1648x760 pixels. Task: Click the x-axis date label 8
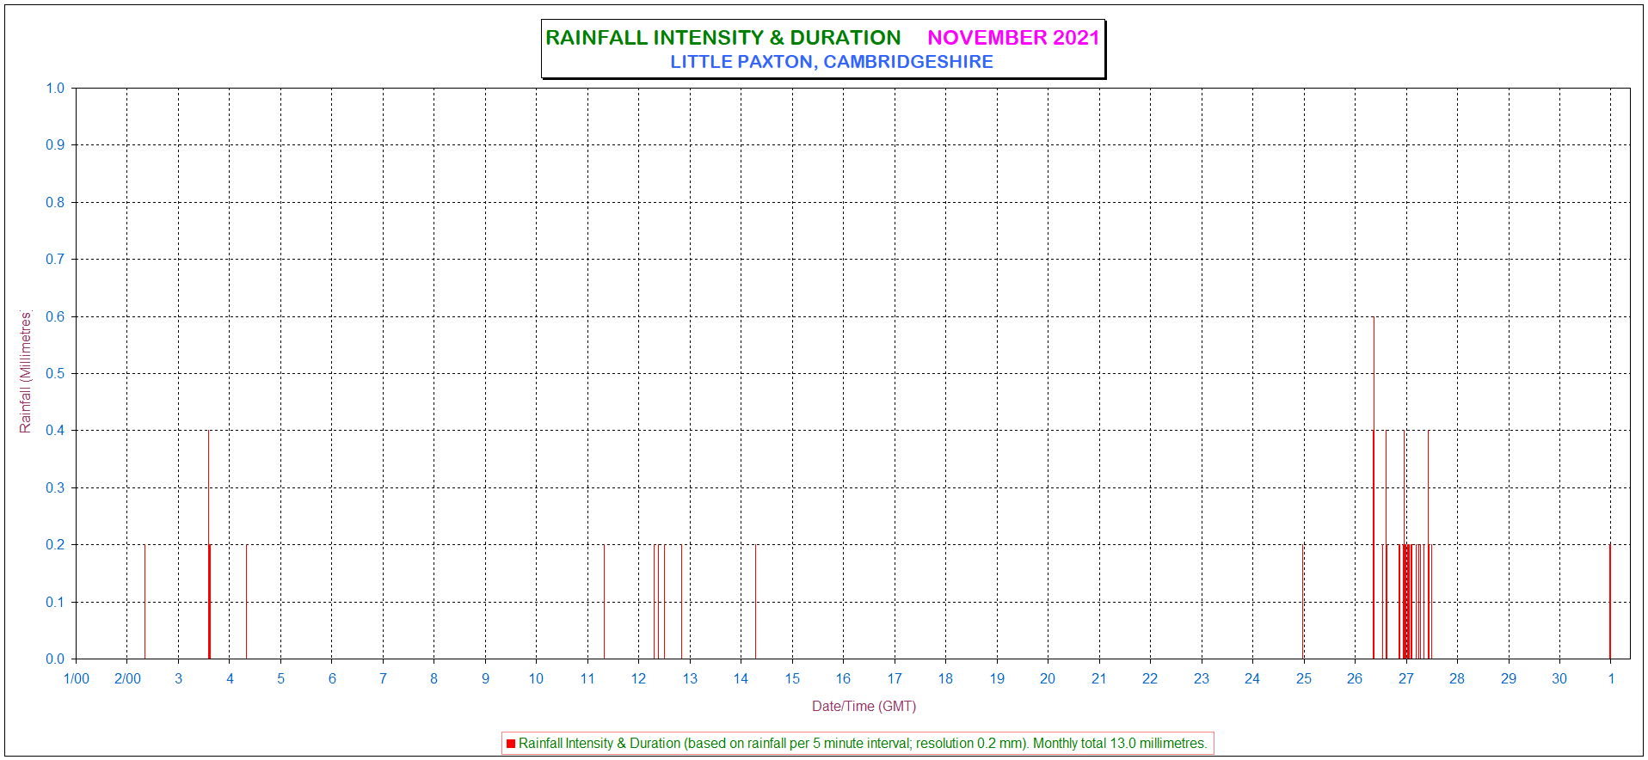[x=434, y=679]
